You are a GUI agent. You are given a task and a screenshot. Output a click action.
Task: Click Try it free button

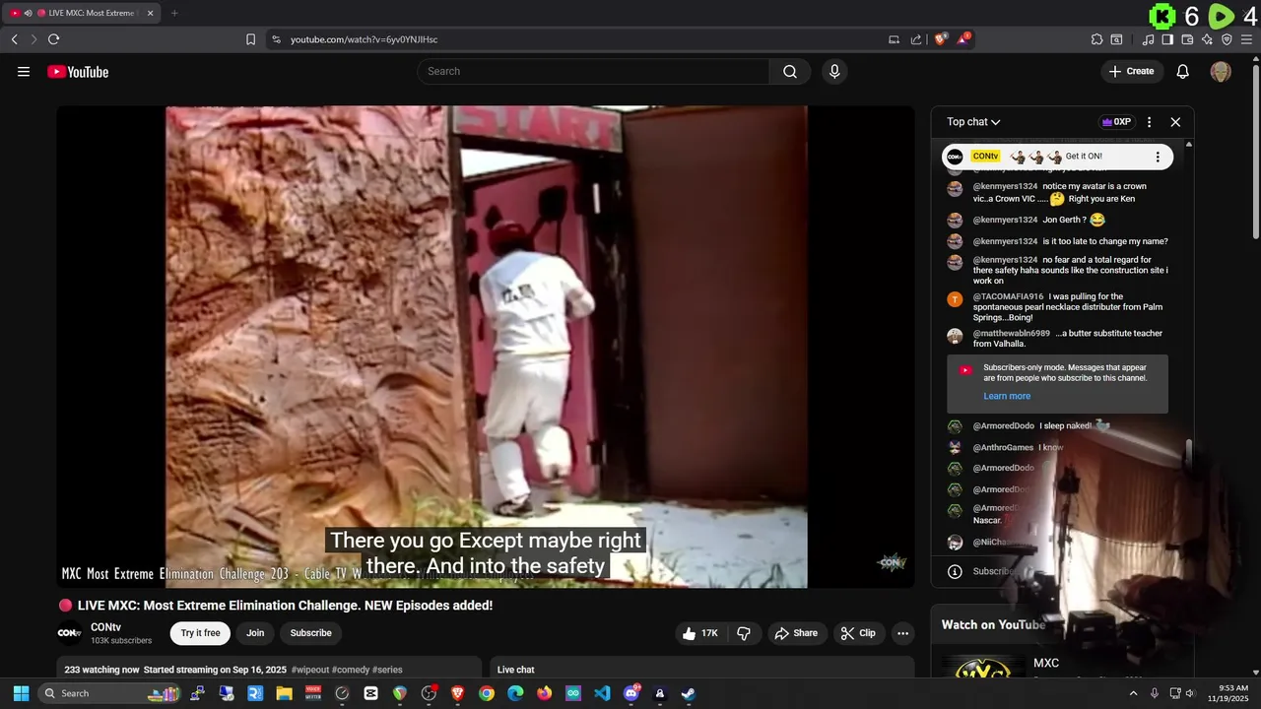pos(200,633)
